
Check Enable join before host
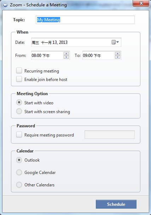(19, 79)
